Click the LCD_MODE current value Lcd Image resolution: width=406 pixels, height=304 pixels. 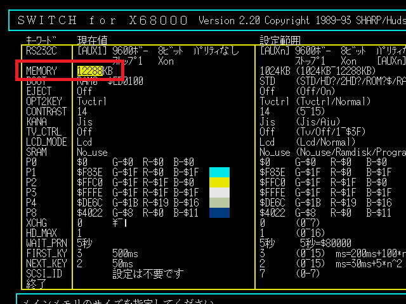[84, 142]
